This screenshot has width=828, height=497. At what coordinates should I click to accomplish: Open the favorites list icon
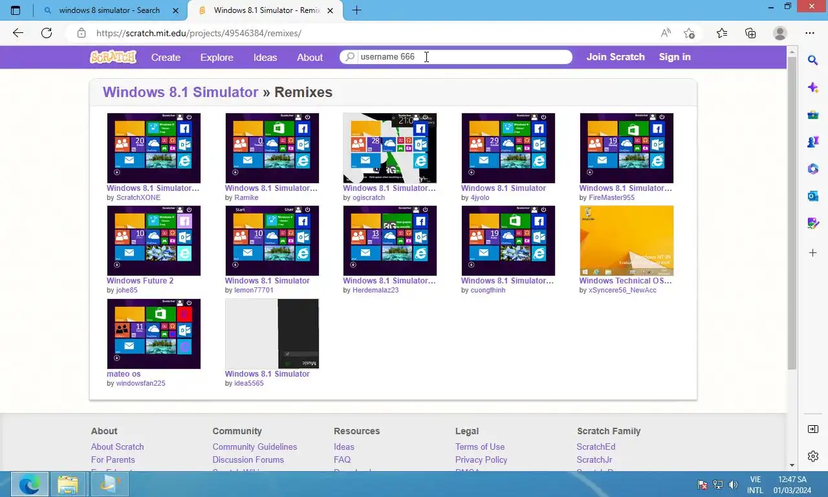pos(722,33)
